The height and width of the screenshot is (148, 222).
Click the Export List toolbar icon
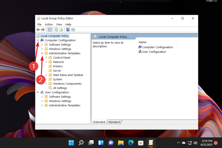(61, 30)
